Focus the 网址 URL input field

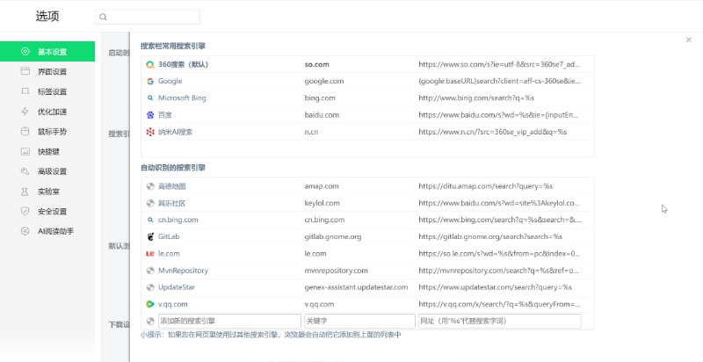pyautogui.click(x=499, y=322)
